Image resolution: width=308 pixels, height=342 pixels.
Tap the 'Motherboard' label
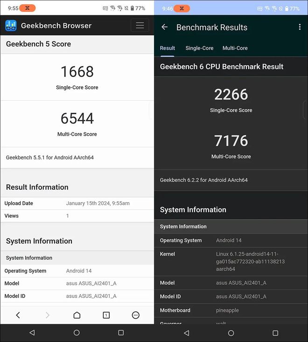point(175,310)
